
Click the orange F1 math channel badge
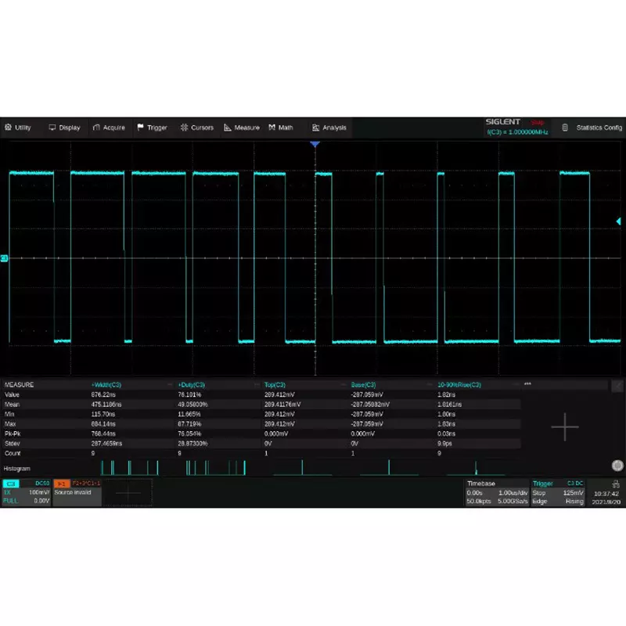click(x=62, y=484)
